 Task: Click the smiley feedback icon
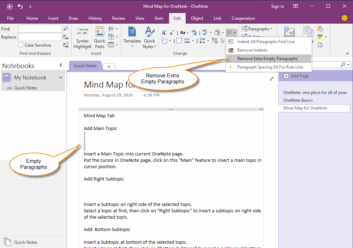[345, 18]
